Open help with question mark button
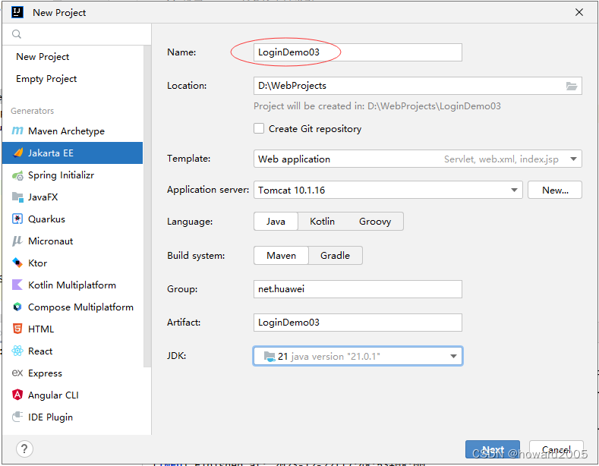The height and width of the screenshot is (466, 599). pyautogui.click(x=24, y=449)
